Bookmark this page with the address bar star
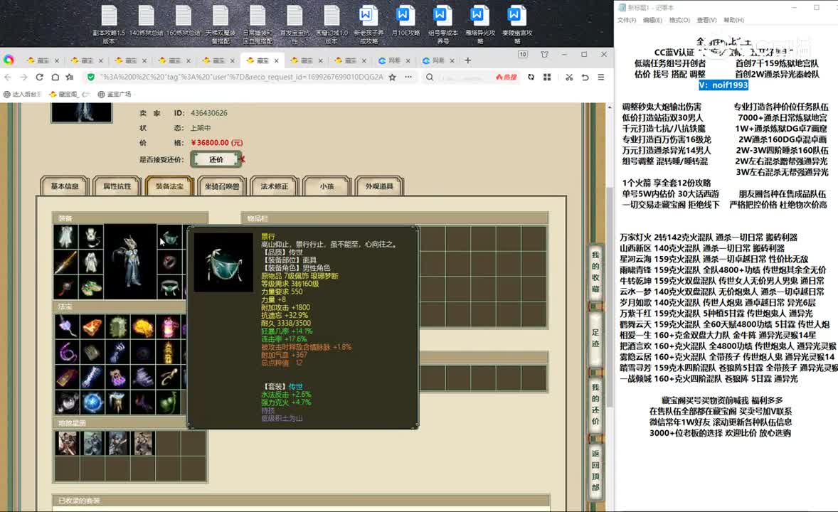Screen dimensions: 838x512 click(392, 77)
